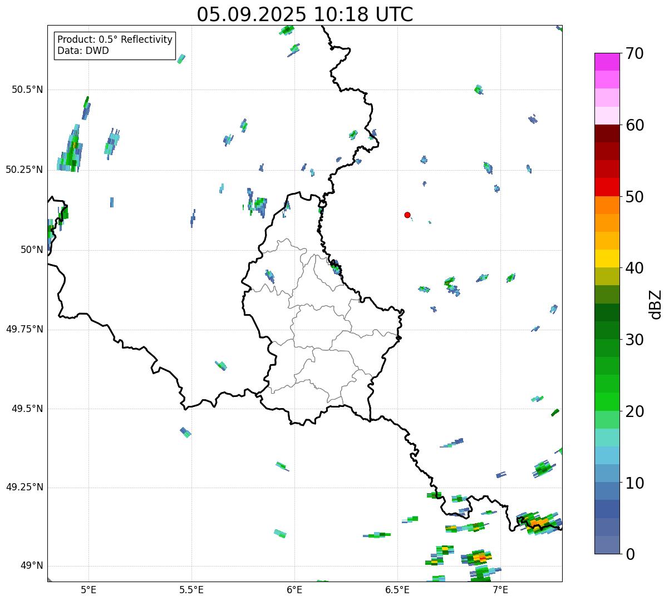Click the 49°N latitude label
Screen dimensions: 669x601
32,566
